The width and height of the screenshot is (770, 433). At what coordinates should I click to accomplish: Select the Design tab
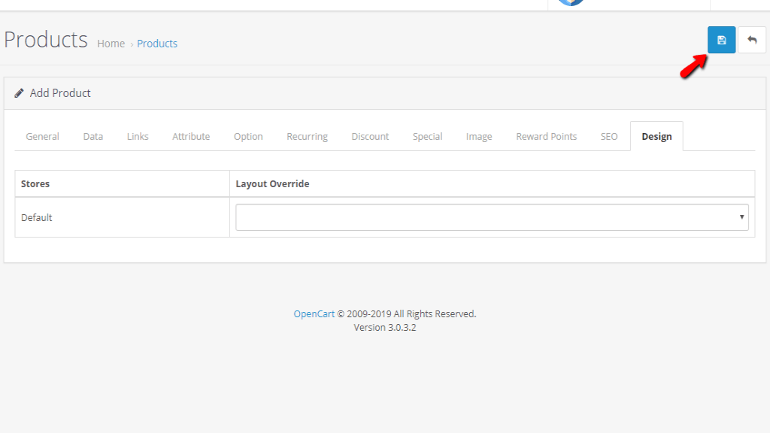click(656, 136)
